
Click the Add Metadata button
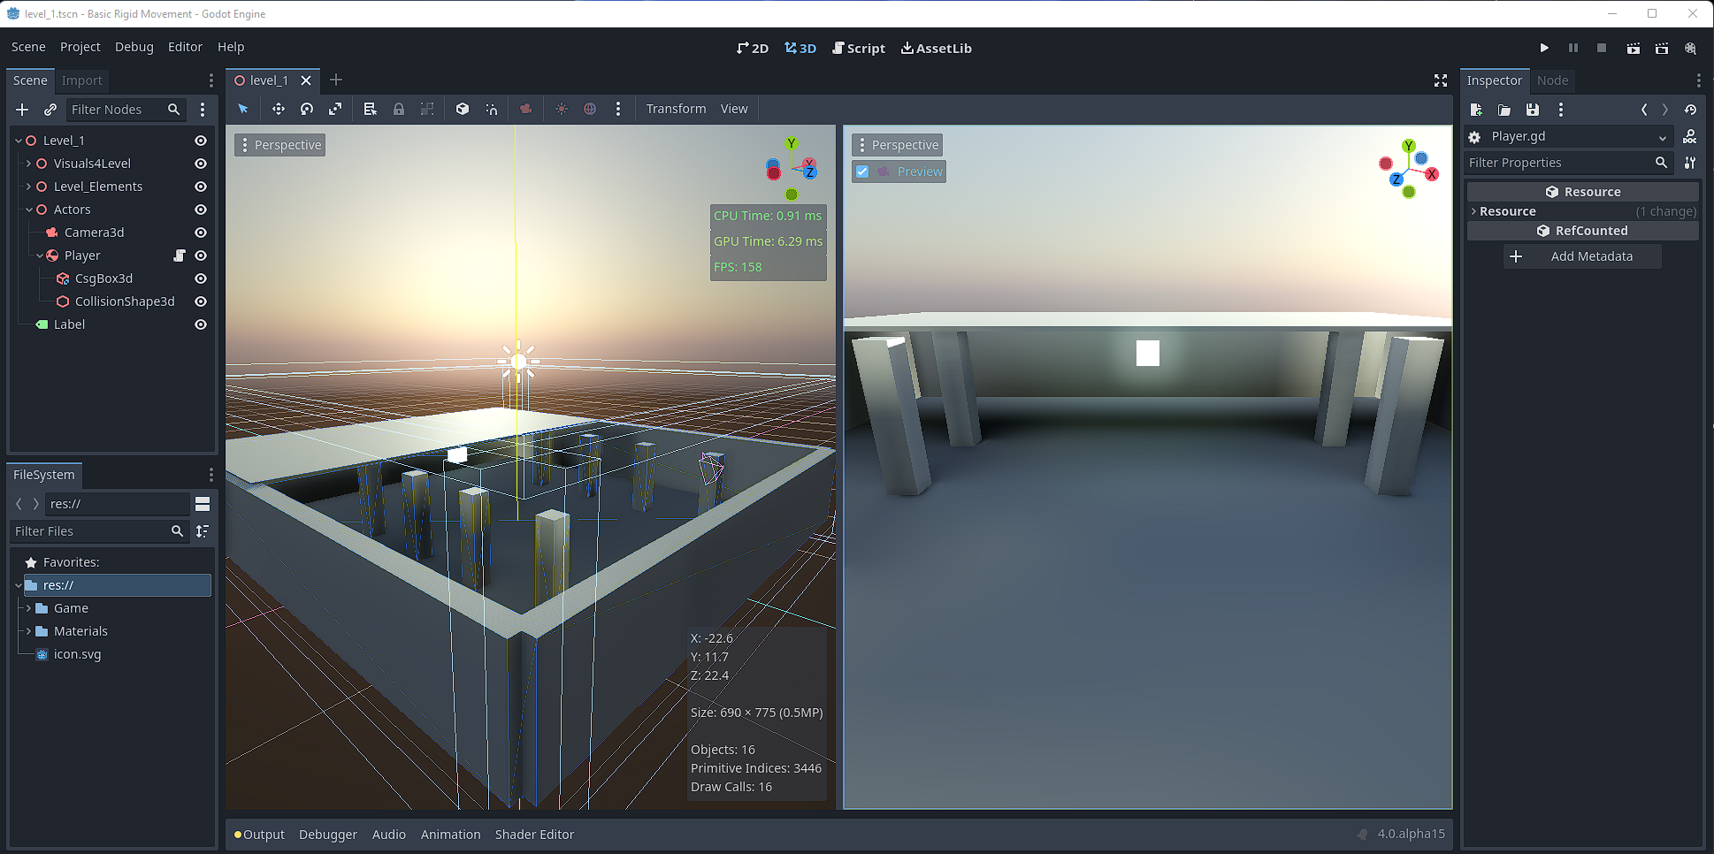point(1582,256)
